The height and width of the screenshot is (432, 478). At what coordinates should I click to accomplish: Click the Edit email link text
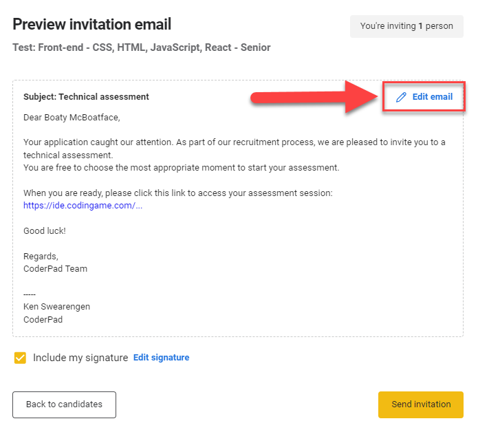tap(432, 97)
